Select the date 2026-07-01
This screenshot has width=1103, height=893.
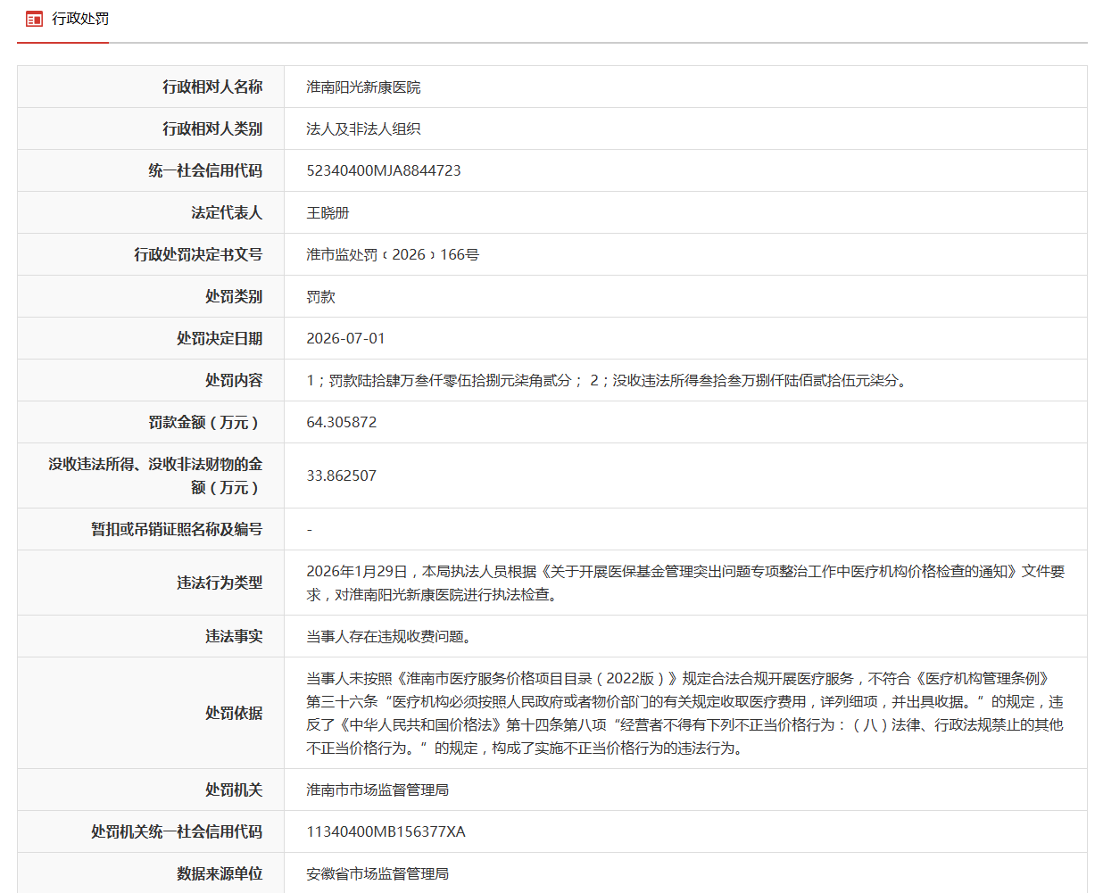point(345,338)
